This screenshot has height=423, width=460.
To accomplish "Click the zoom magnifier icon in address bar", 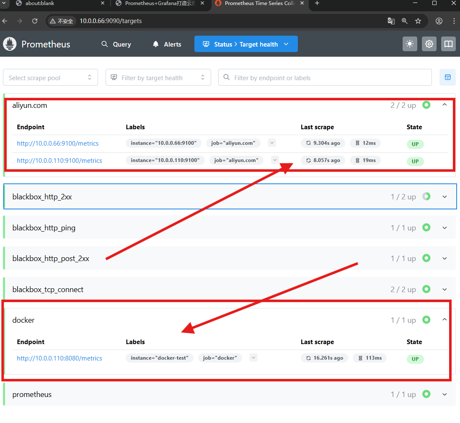I will point(405,21).
